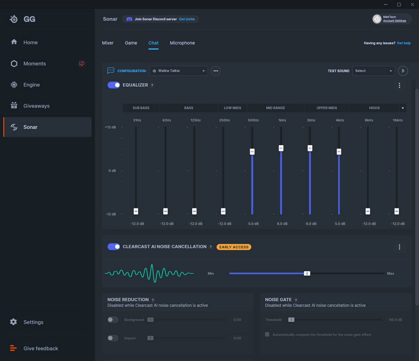Select the HIGHS band header
This screenshot has width=419, height=361.
point(374,108)
